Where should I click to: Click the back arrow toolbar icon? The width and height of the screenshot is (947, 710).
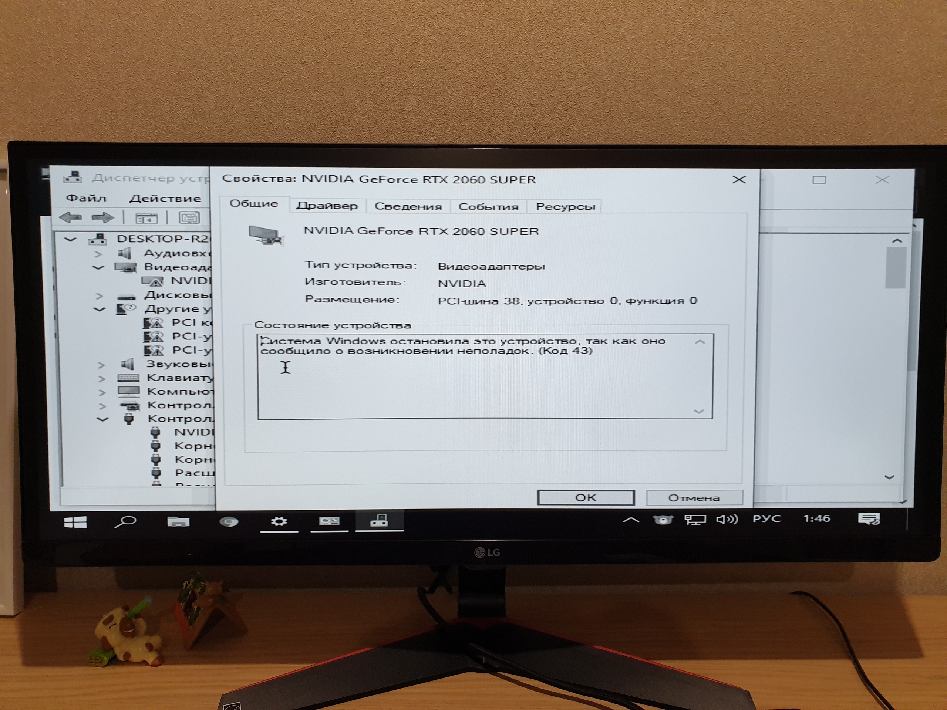point(70,217)
